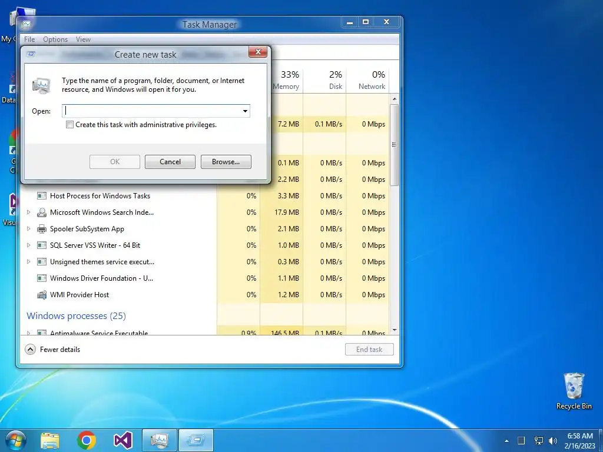Click Browse... to locate a program
The height and width of the screenshot is (452, 603).
(226, 162)
